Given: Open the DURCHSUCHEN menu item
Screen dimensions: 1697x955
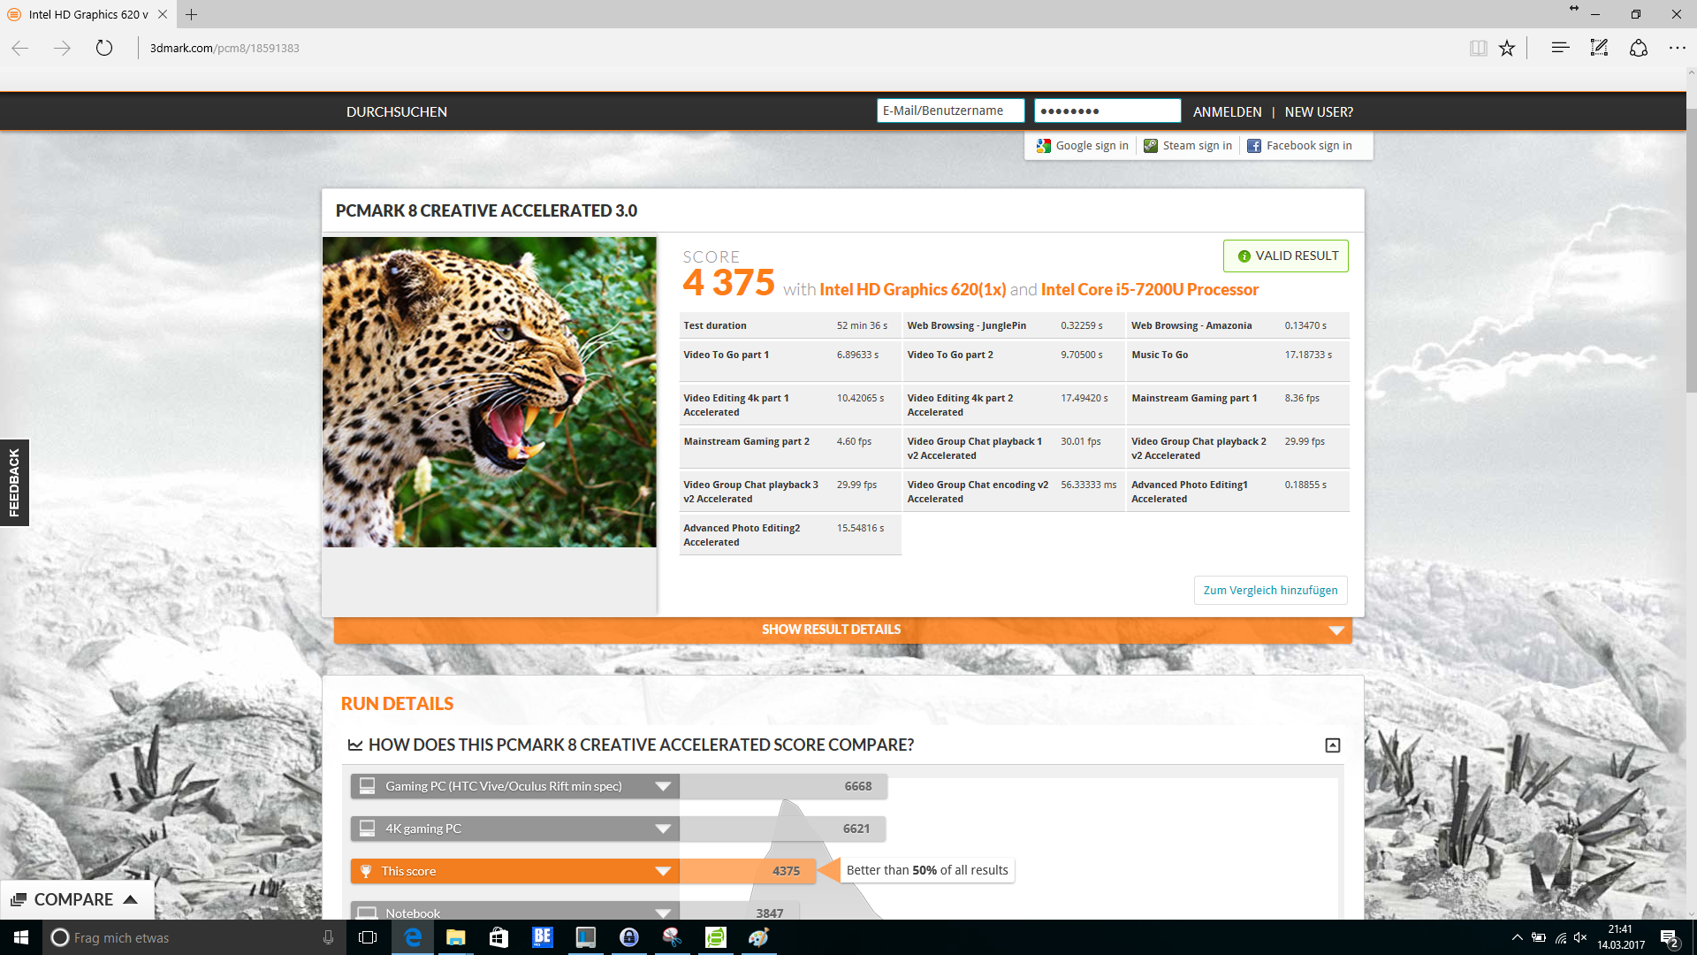Looking at the screenshot, I should [x=396, y=112].
